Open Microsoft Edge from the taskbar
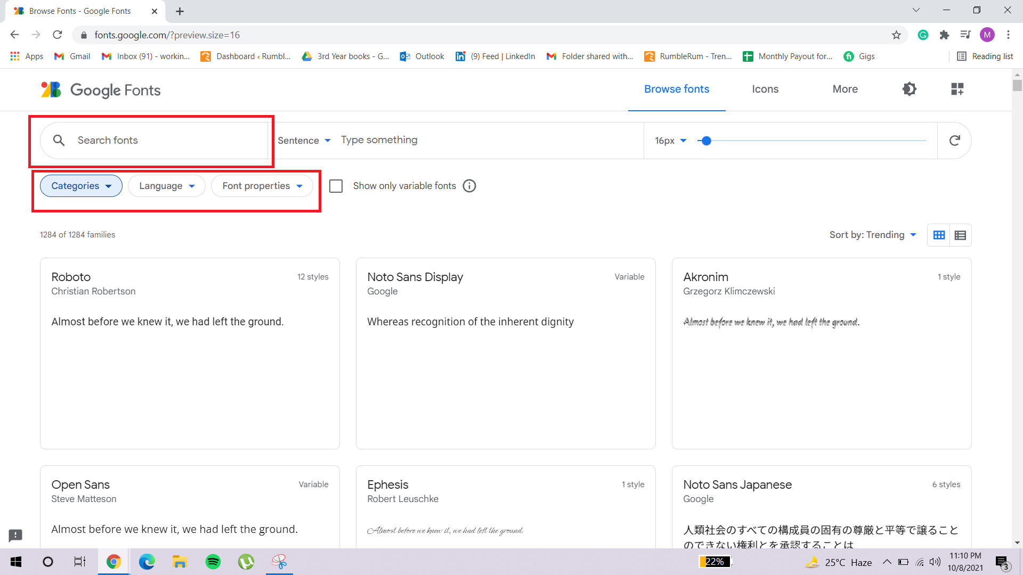 click(x=147, y=562)
